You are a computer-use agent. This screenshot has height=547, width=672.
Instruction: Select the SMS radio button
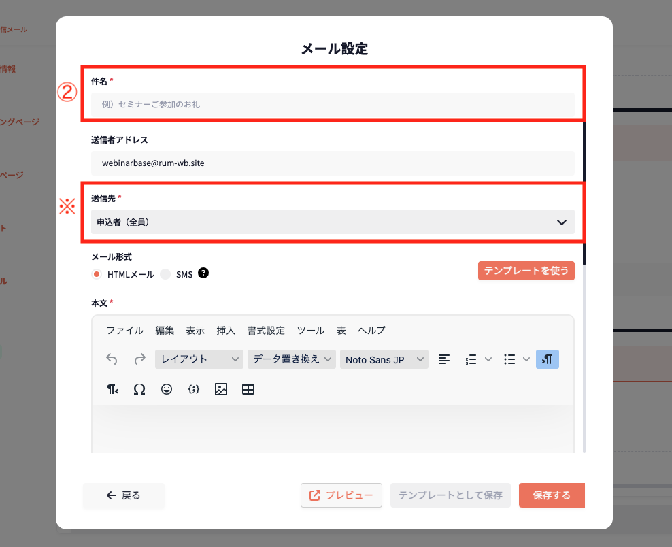click(x=165, y=274)
